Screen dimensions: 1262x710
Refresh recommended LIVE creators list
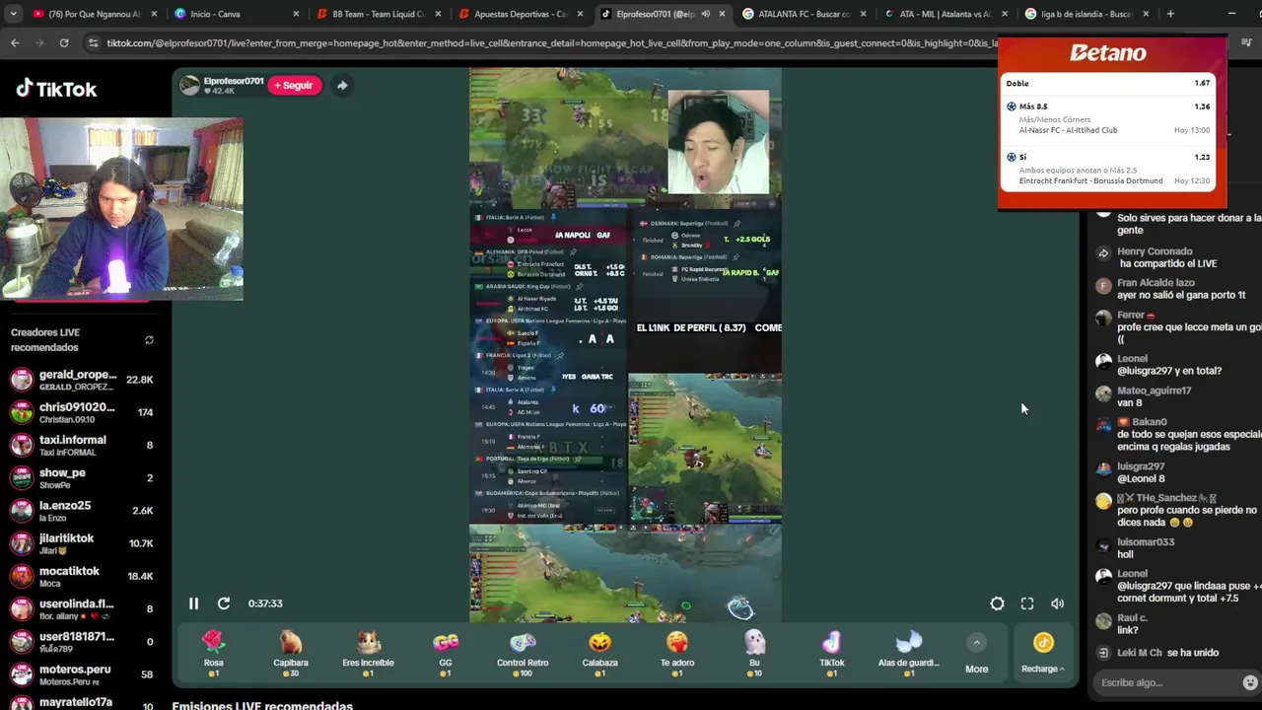pyautogui.click(x=149, y=340)
